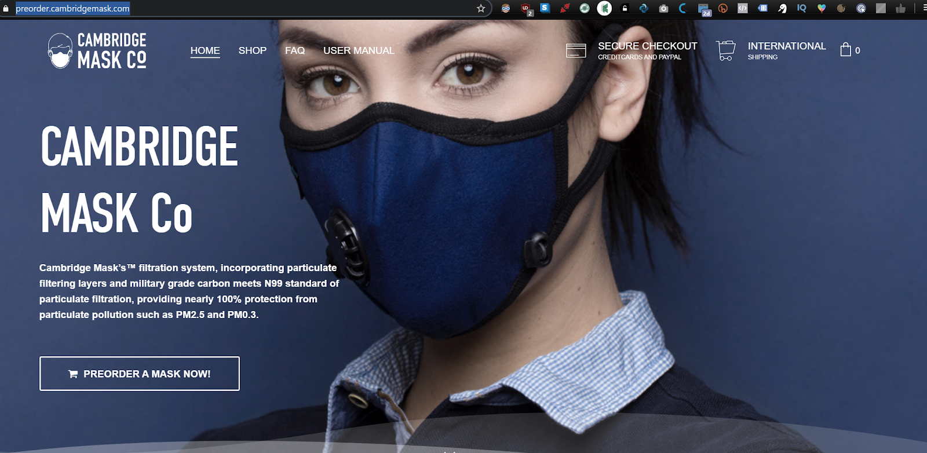Open the grey code brackets extension
The width and height of the screenshot is (927, 453).
pos(742,8)
